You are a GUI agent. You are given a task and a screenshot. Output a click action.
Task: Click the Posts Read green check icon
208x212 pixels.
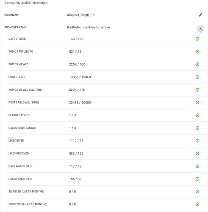coord(197,77)
